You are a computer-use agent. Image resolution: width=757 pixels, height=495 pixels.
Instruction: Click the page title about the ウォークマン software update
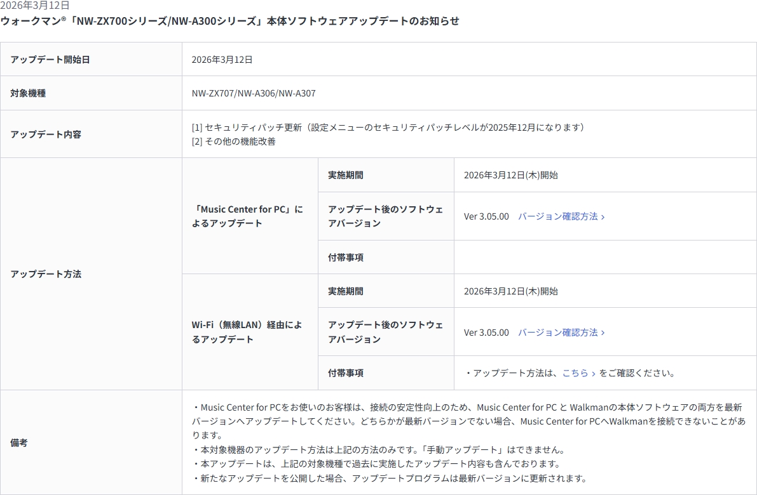point(229,21)
